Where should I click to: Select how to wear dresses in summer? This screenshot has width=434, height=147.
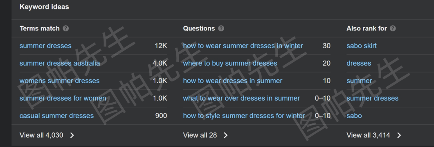tap(232, 81)
